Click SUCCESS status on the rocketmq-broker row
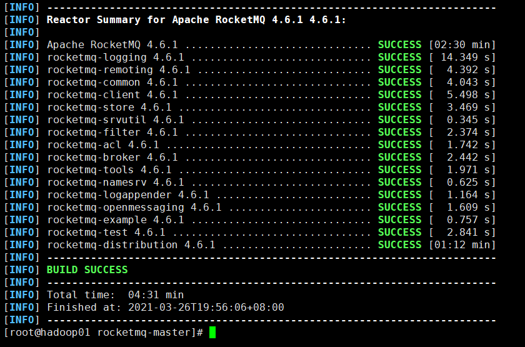Image resolution: width=525 pixels, height=347 pixels. point(400,158)
